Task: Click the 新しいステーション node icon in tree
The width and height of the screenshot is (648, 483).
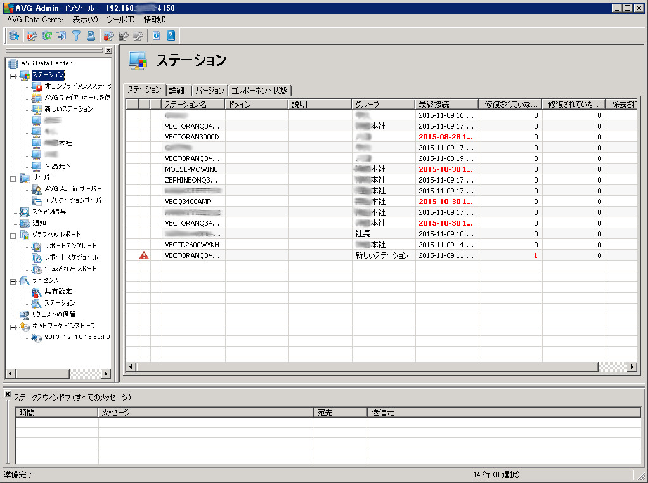Action: [x=37, y=109]
